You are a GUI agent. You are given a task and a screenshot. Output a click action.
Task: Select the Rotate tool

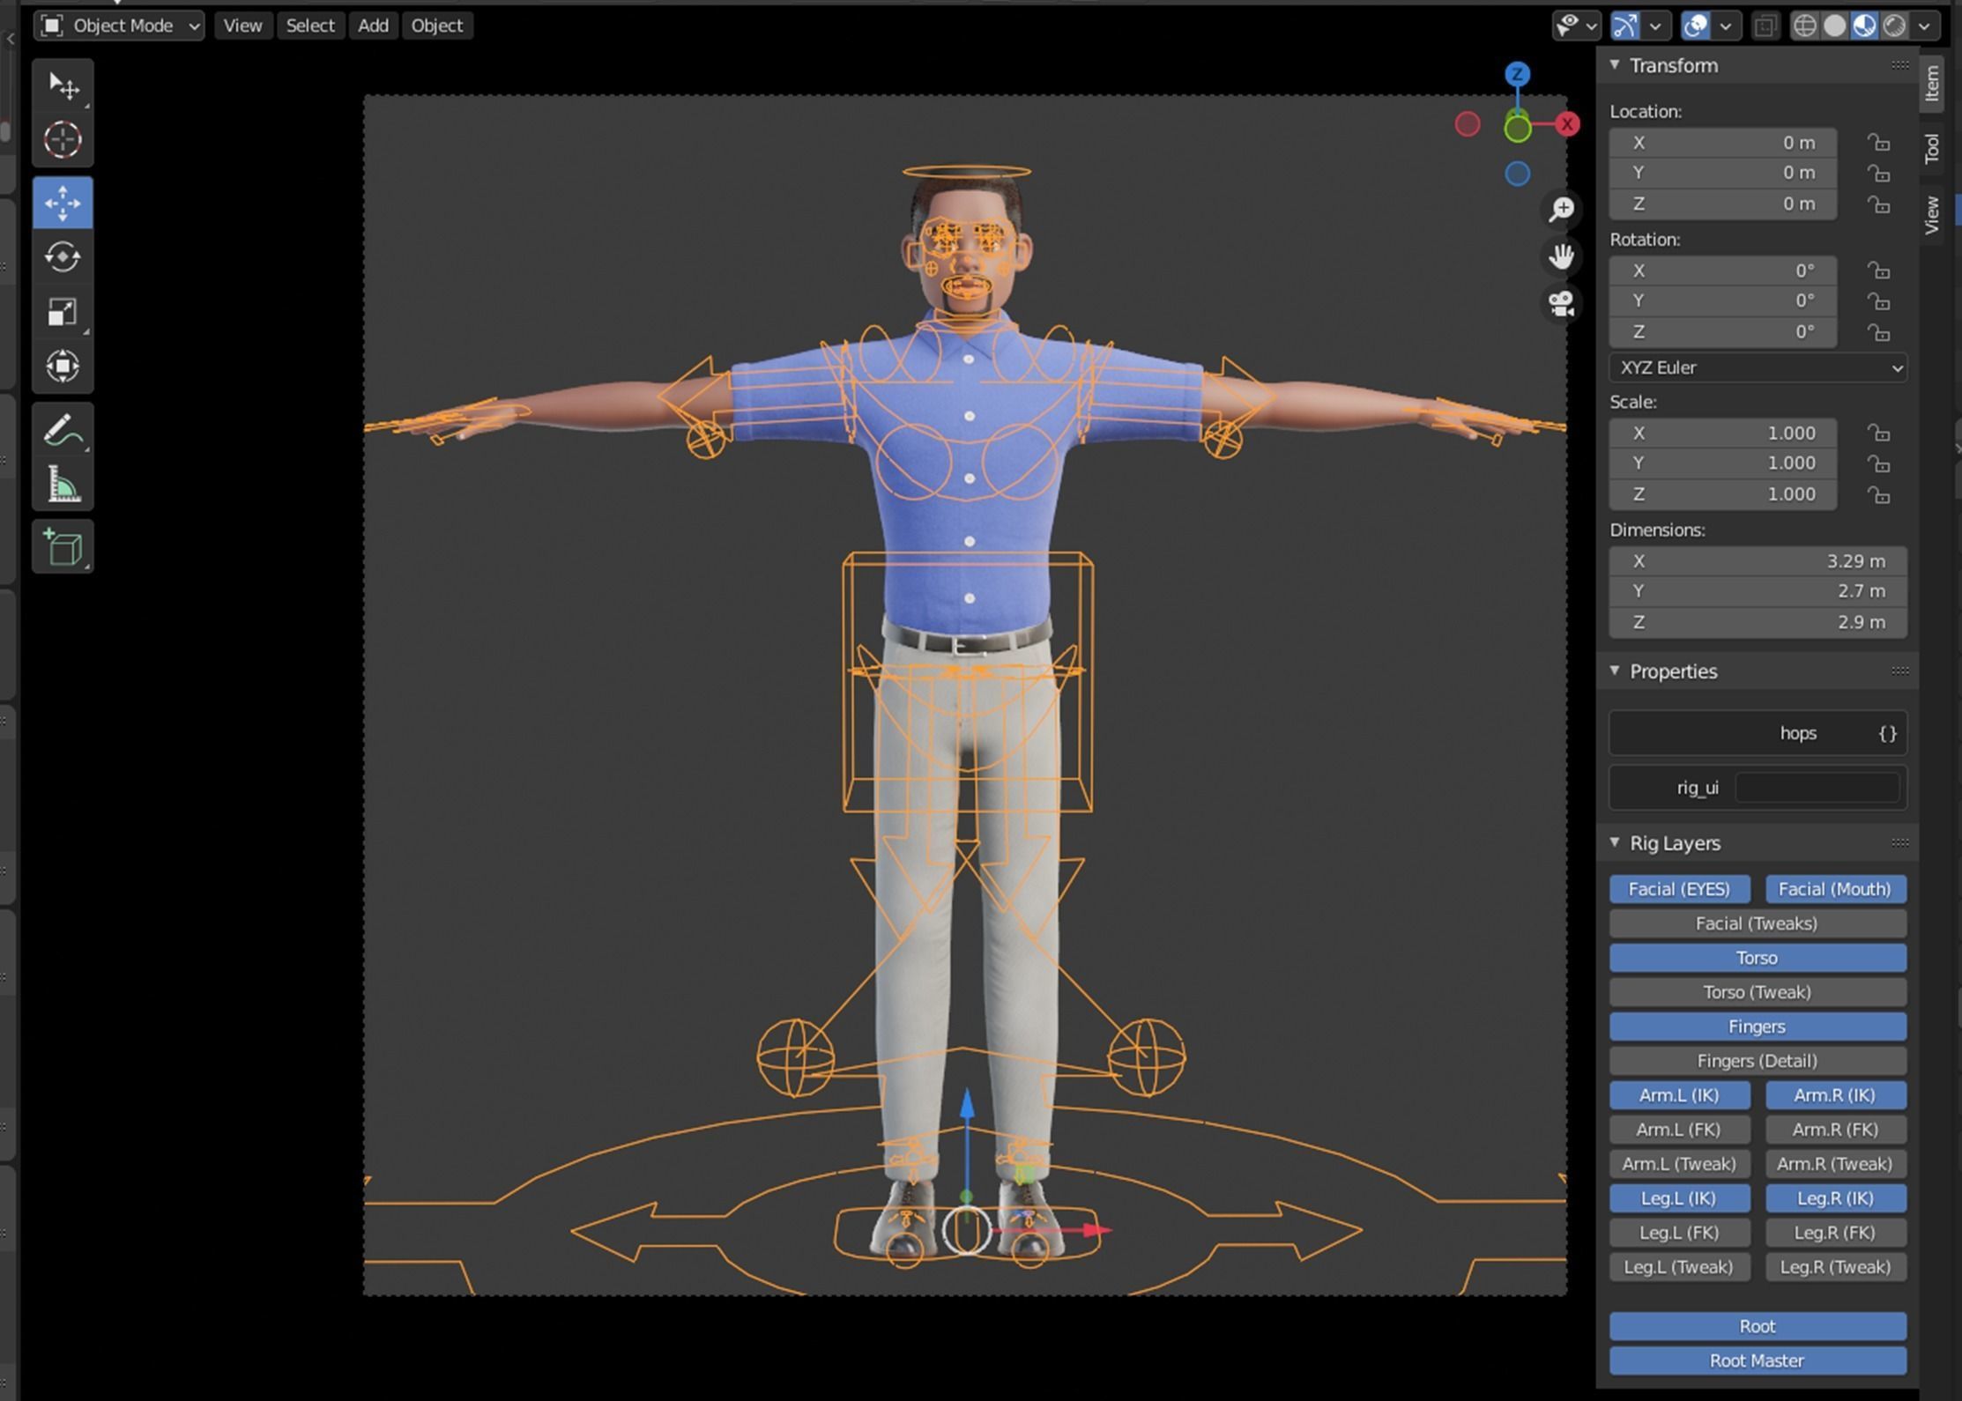click(x=62, y=258)
